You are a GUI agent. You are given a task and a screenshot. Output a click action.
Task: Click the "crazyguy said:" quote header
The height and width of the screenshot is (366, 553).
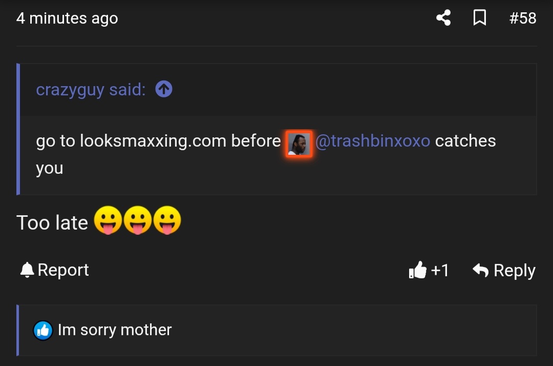coord(91,90)
